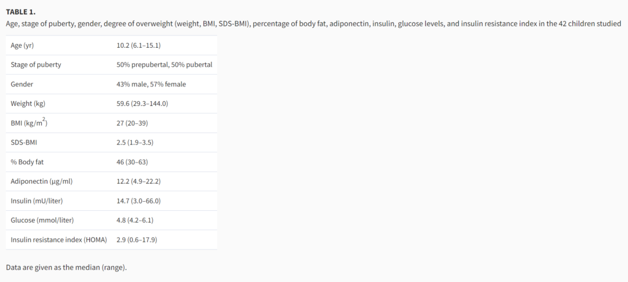This screenshot has width=628, height=282.
Task: Click the BMI value 27 (20–39)
Action: click(x=132, y=123)
